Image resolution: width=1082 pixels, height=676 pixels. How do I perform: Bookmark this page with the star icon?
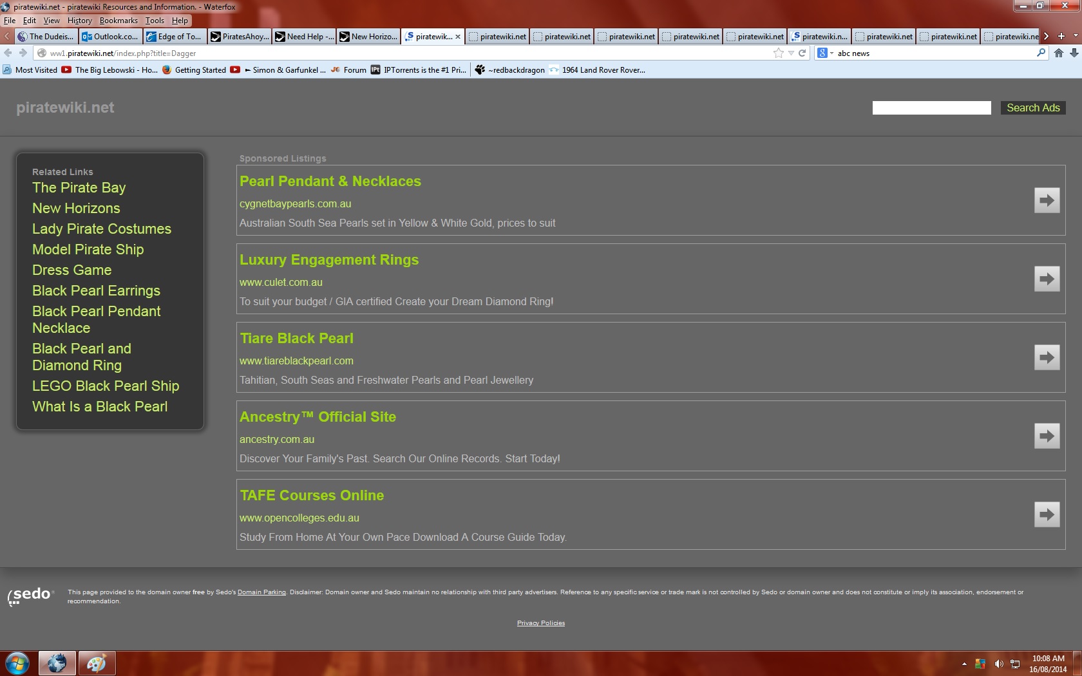click(779, 53)
